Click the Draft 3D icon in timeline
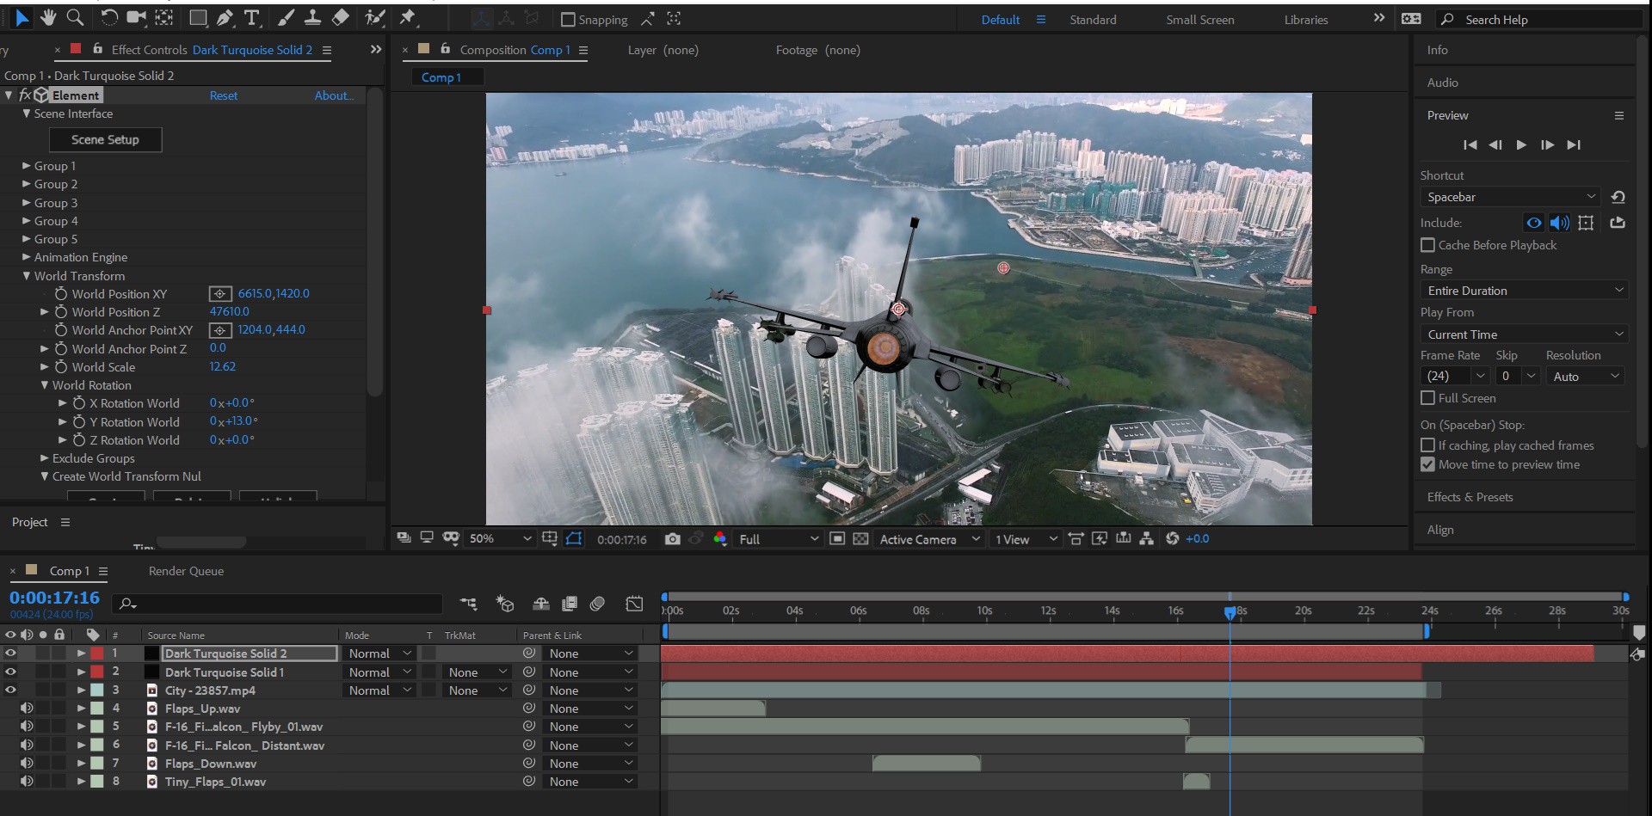The height and width of the screenshot is (816, 1652). 505,604
